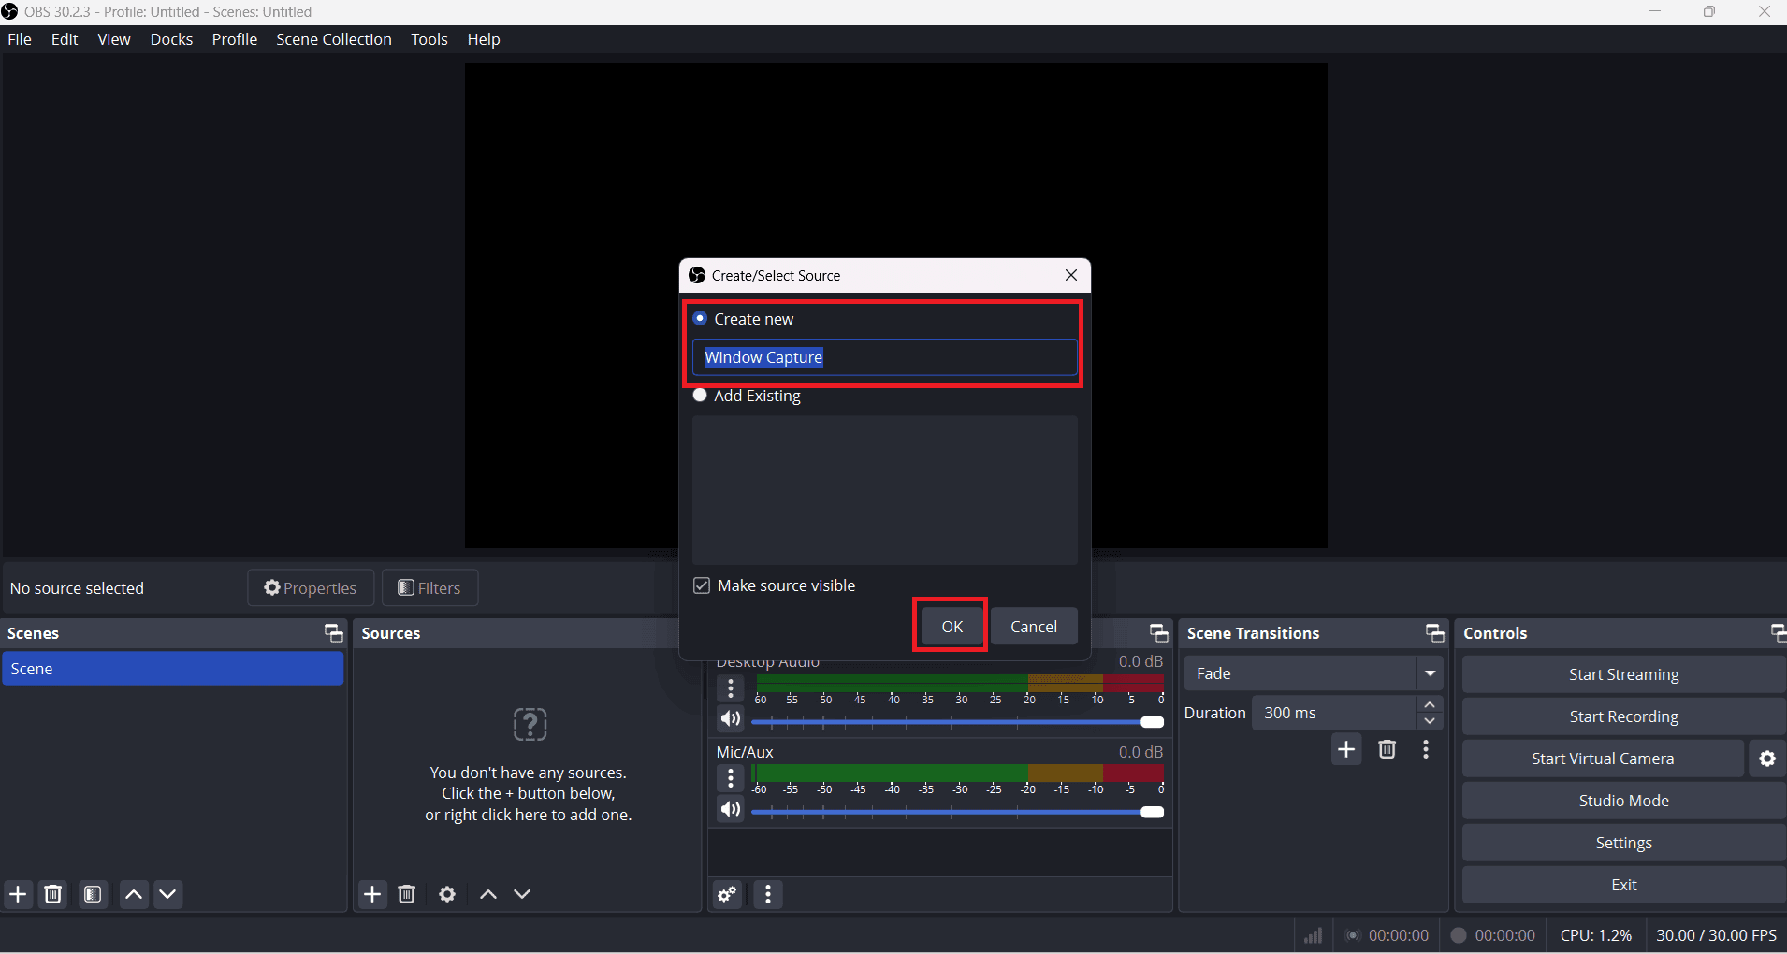The width and height of the screenshot is (1787, 954).
Task: Enable Studio Mode
Action: tap(1624, 801)
